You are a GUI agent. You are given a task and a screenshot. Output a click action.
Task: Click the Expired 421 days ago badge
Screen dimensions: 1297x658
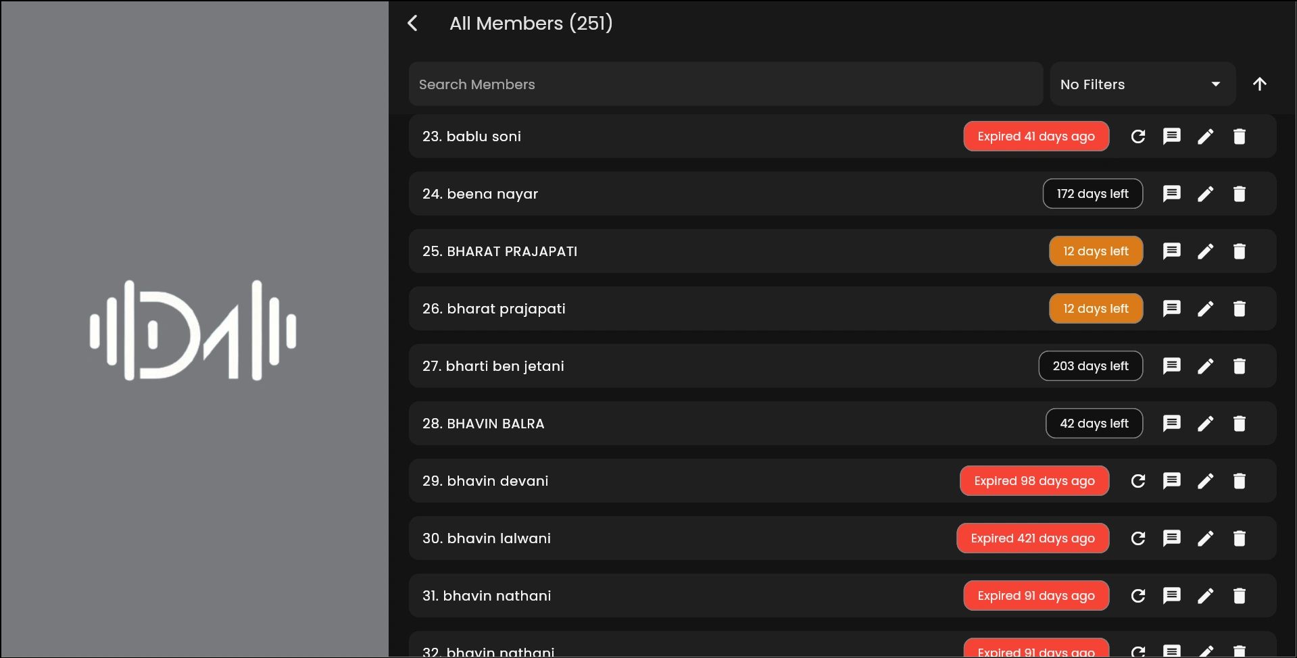point(1032,538)
